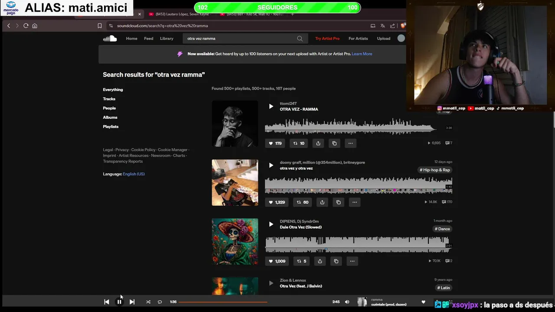Play Otra Vez (feat. J Balvin) track
This screenshot has width=555, height=312.
coord(271,283)
